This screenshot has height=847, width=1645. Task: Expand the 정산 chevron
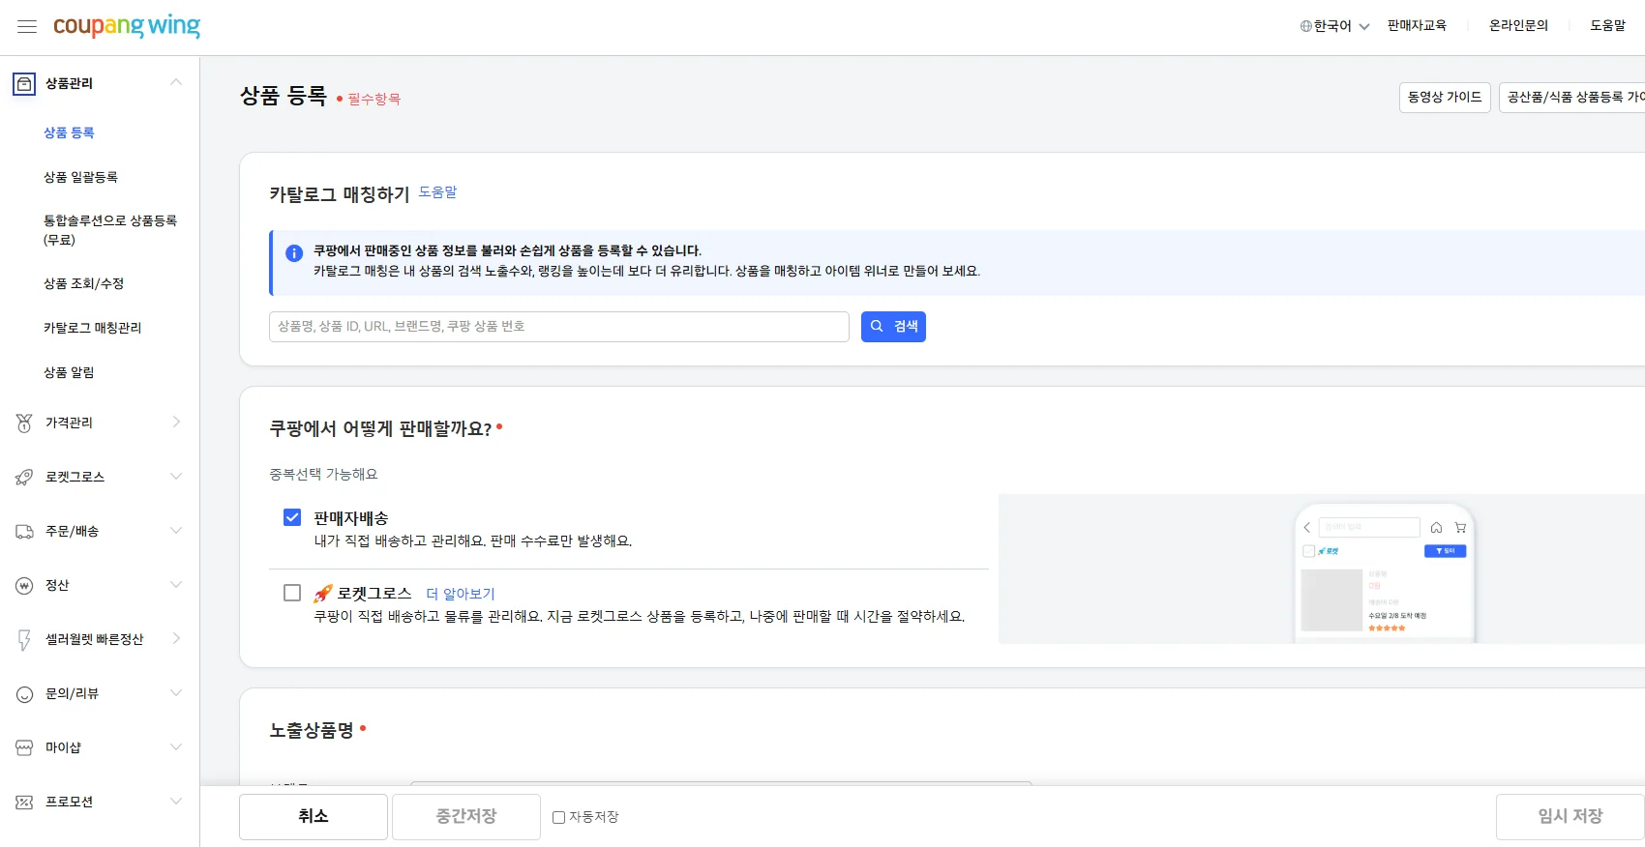pyautogui.click(x=176, y=584)
